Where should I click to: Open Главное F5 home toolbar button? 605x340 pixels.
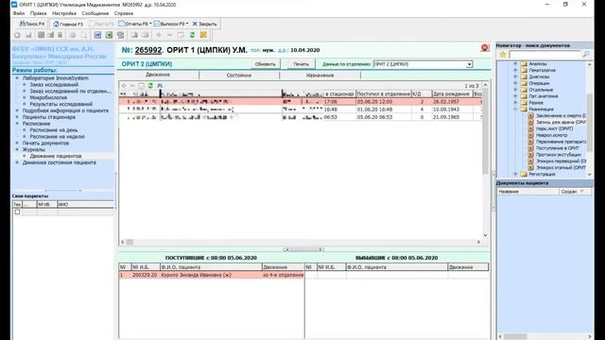click(x=68, y=24)
